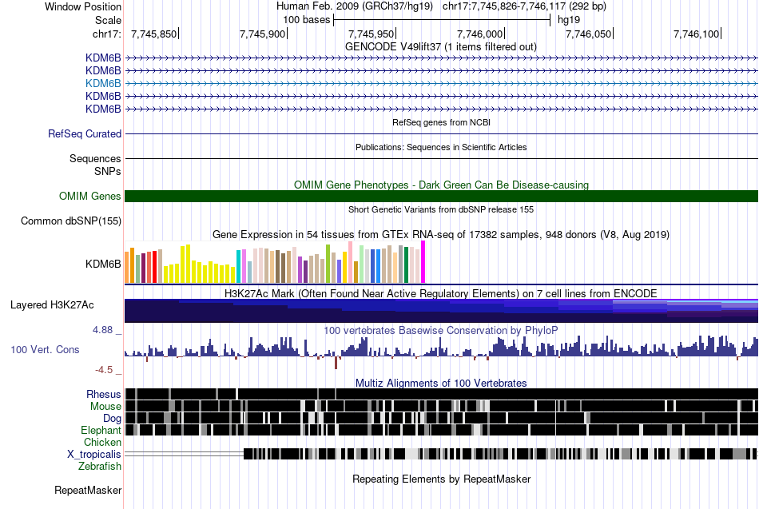Open the 'Gene Expression in 54 tissues from GTEx' title
Screen dimensions: 759x509
click(x=441, y=234)
